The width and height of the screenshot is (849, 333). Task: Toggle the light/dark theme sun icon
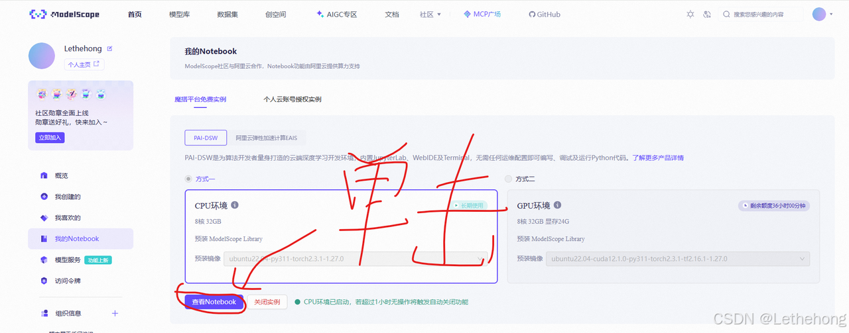coord(690,14)
